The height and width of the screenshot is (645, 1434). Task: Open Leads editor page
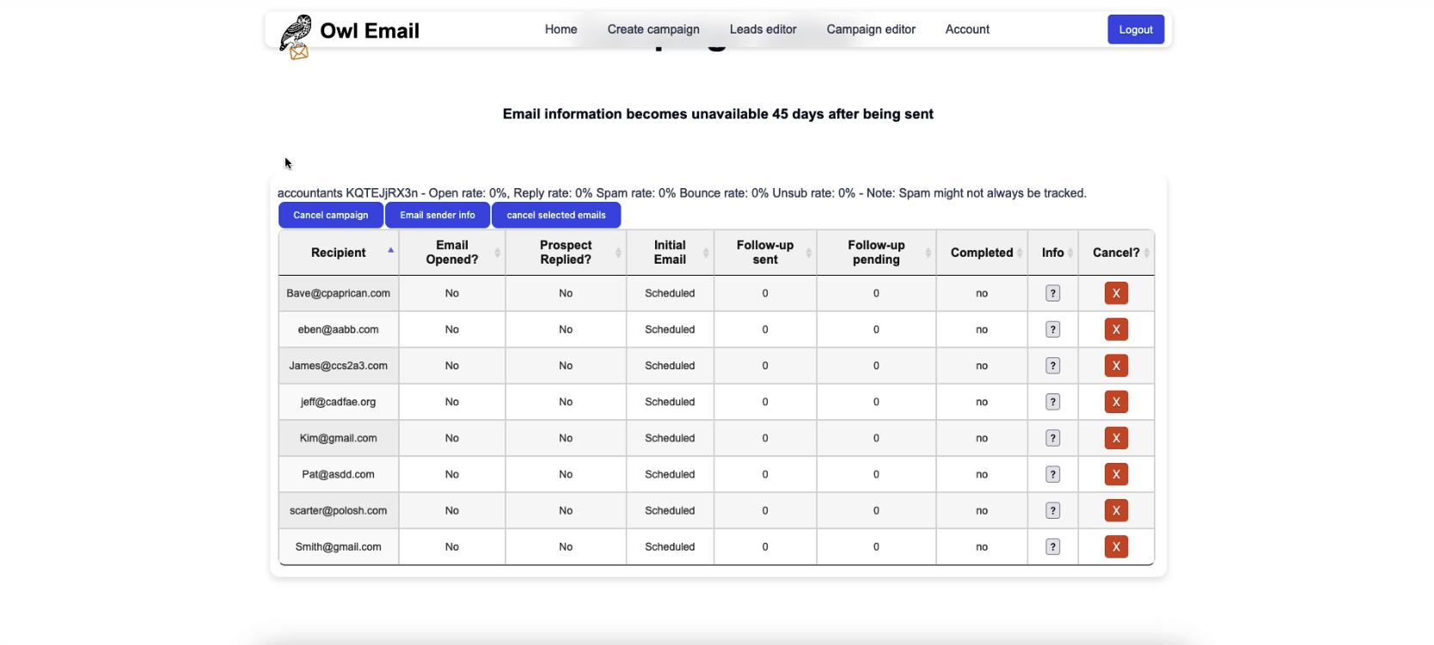763,29
